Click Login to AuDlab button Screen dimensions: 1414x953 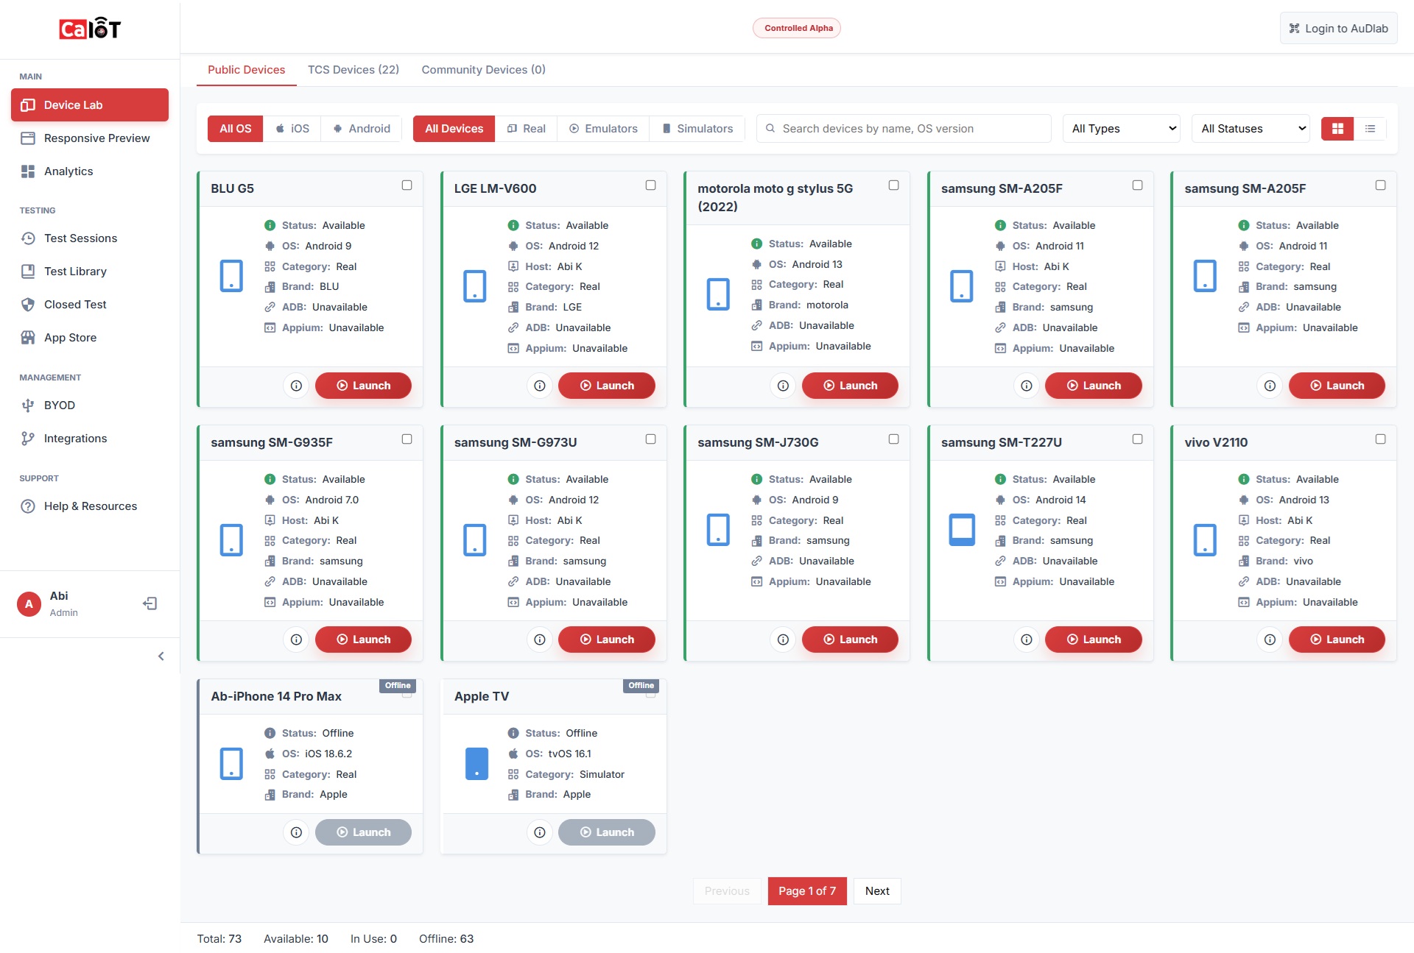coord(1338,29)
